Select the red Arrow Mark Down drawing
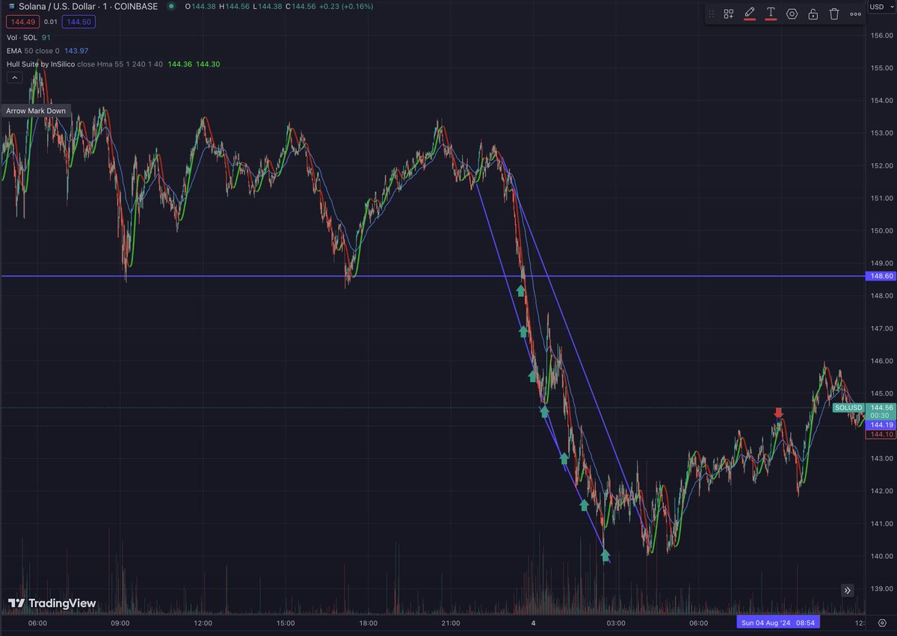This screenshot has height=636, width=897. click(779, 413)
